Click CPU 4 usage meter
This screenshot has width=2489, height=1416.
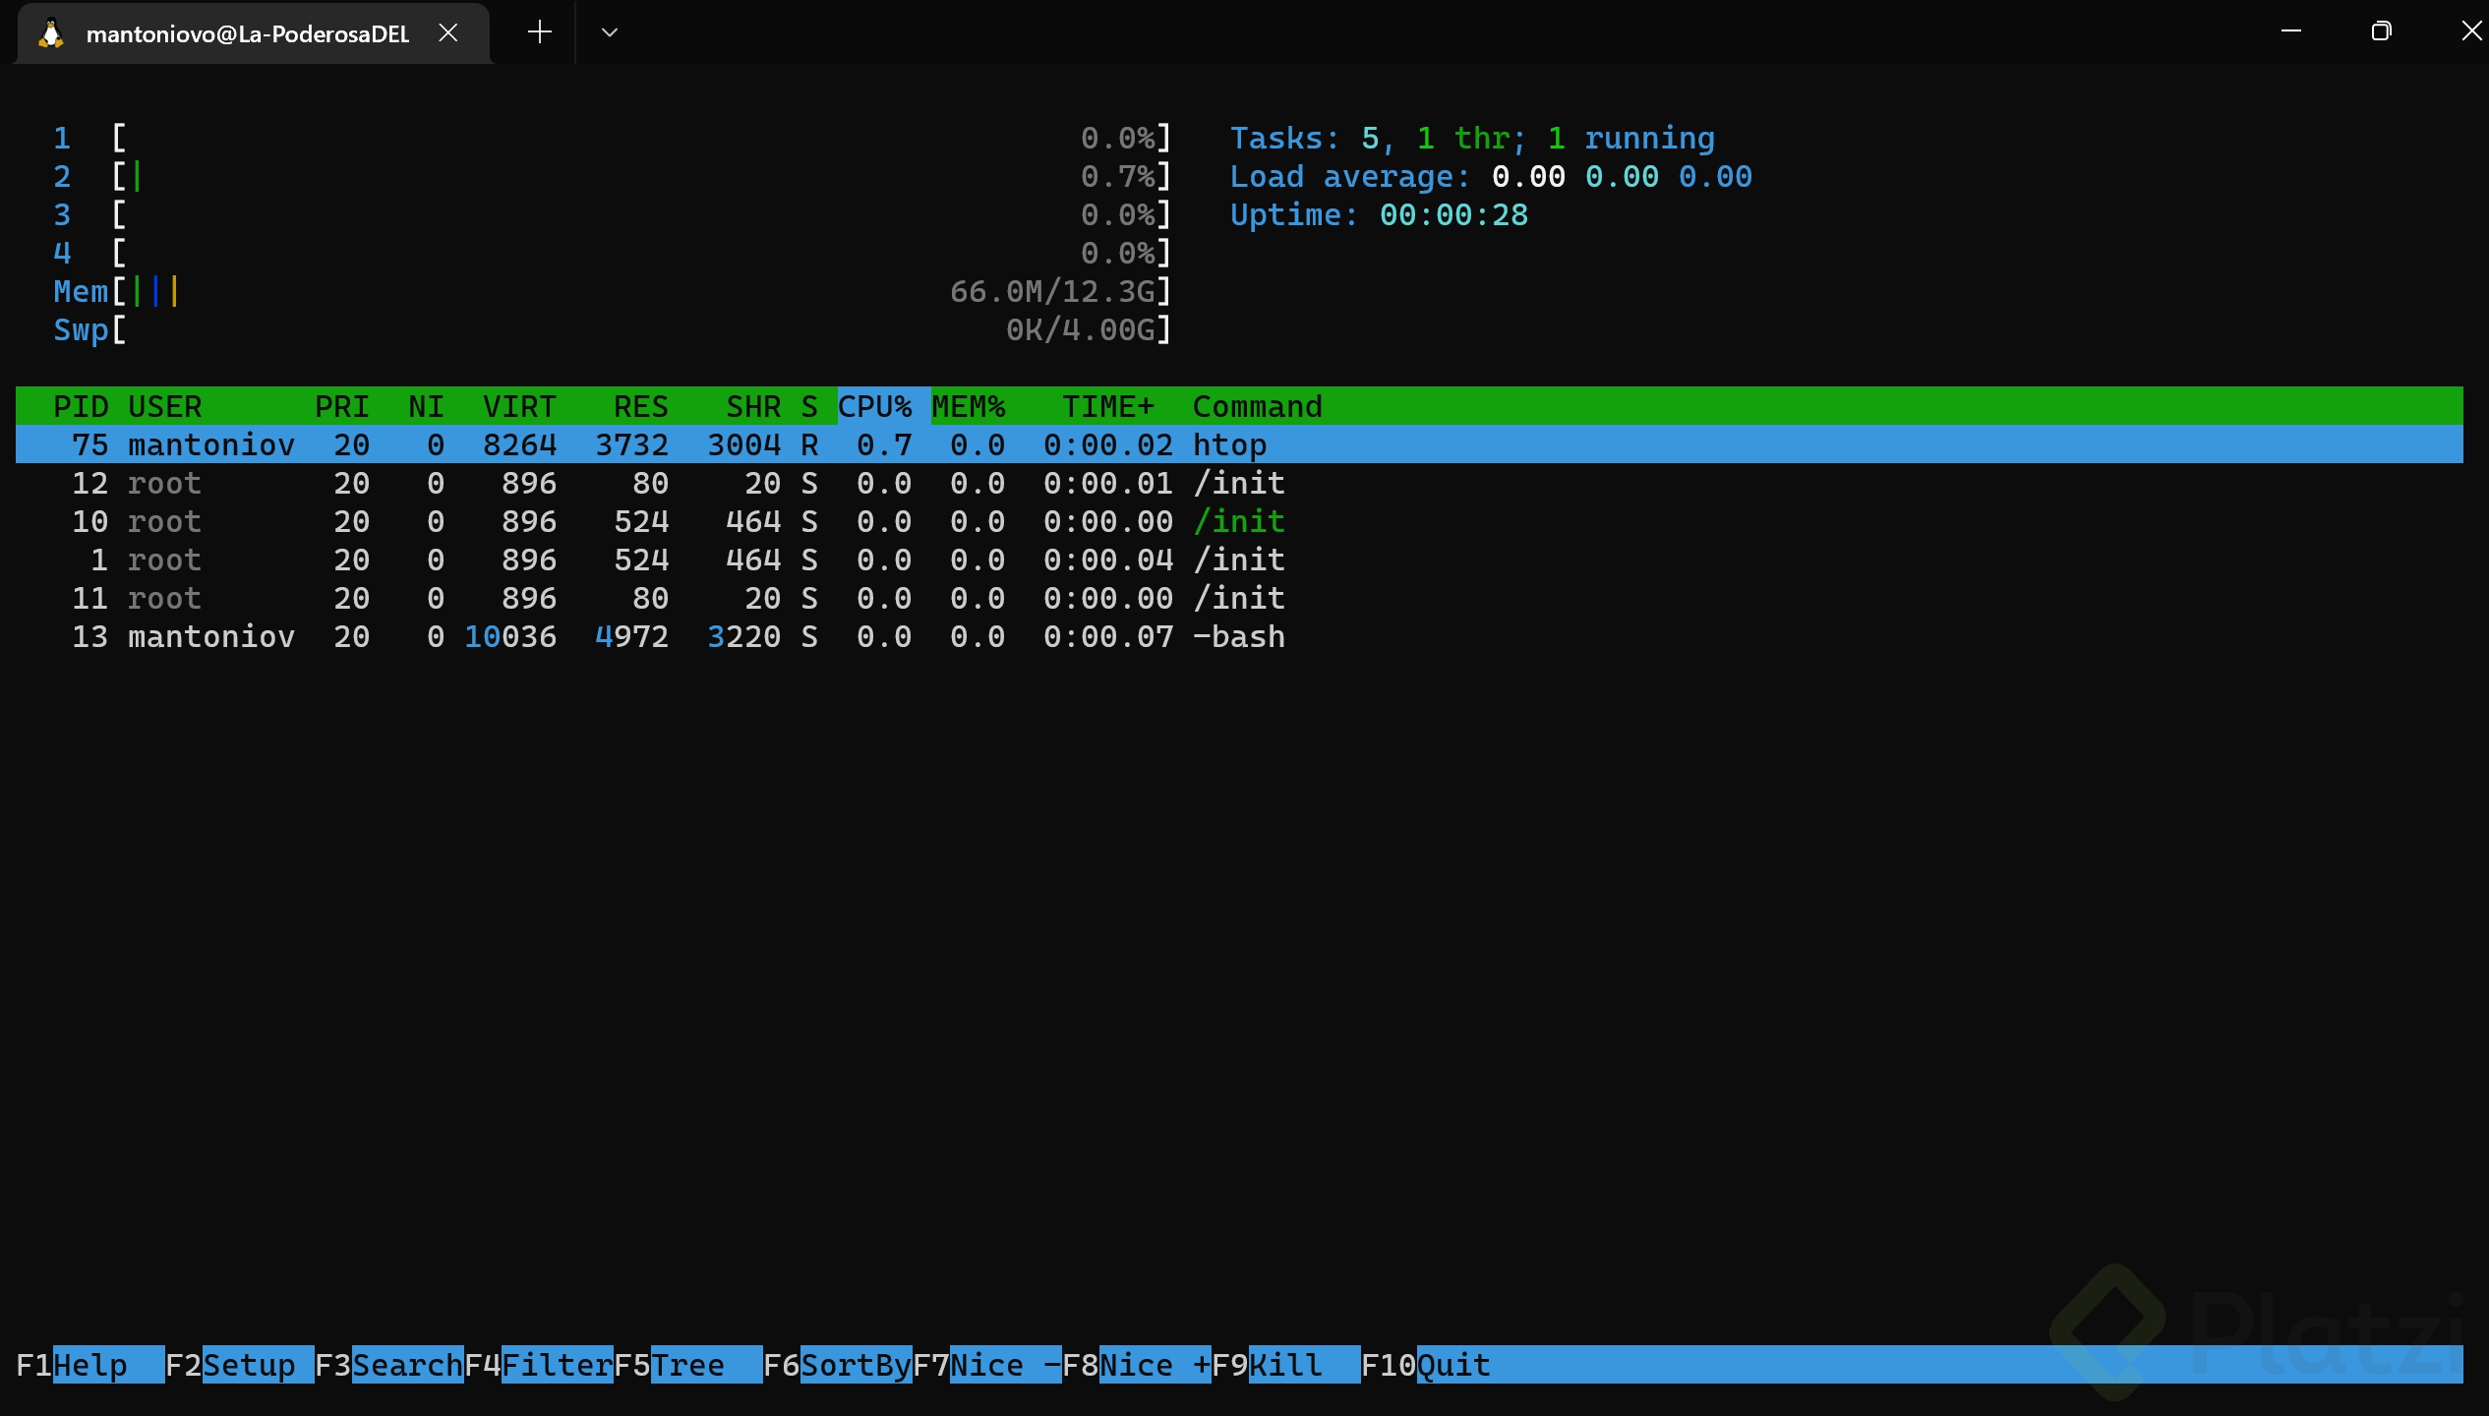pos(612,253)
